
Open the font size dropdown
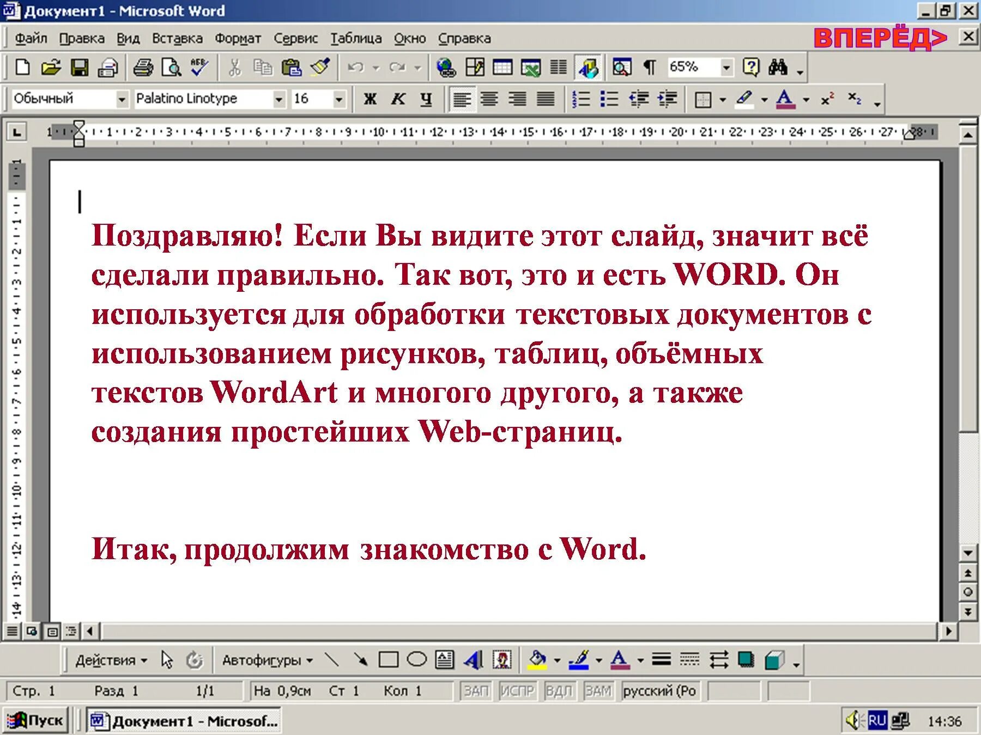coord(339,99)
